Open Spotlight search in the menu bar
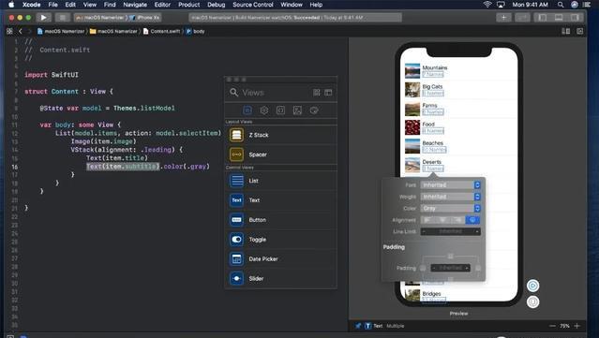 (561, 5)
